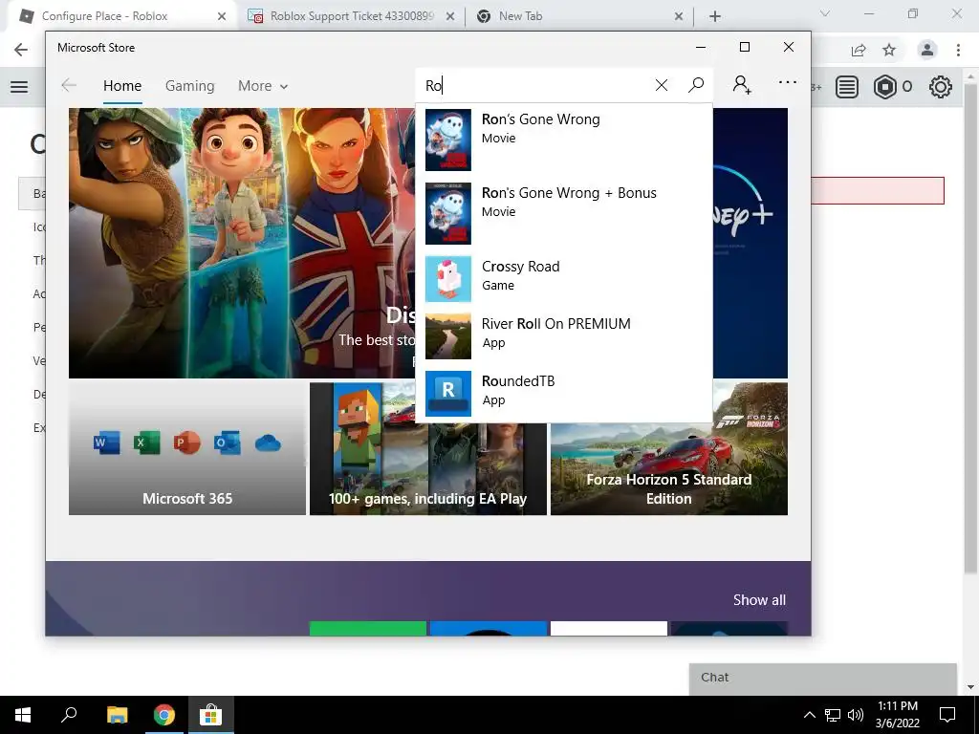This screenshot has height=734, width=979.
Task: Expand the More dropdown in Store
Action: (263, 86)
